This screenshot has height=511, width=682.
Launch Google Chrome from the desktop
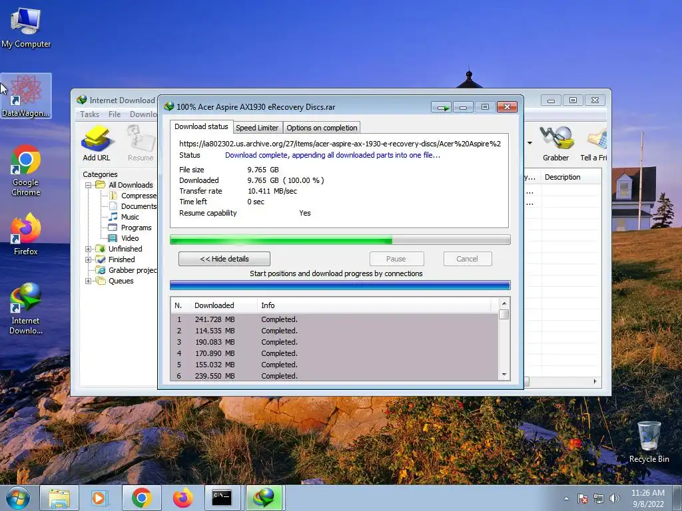[x=26, y=170]
